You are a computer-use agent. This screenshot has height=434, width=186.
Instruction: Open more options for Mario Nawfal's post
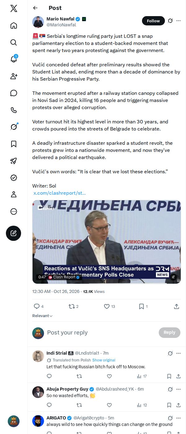[x=179, y=21]
